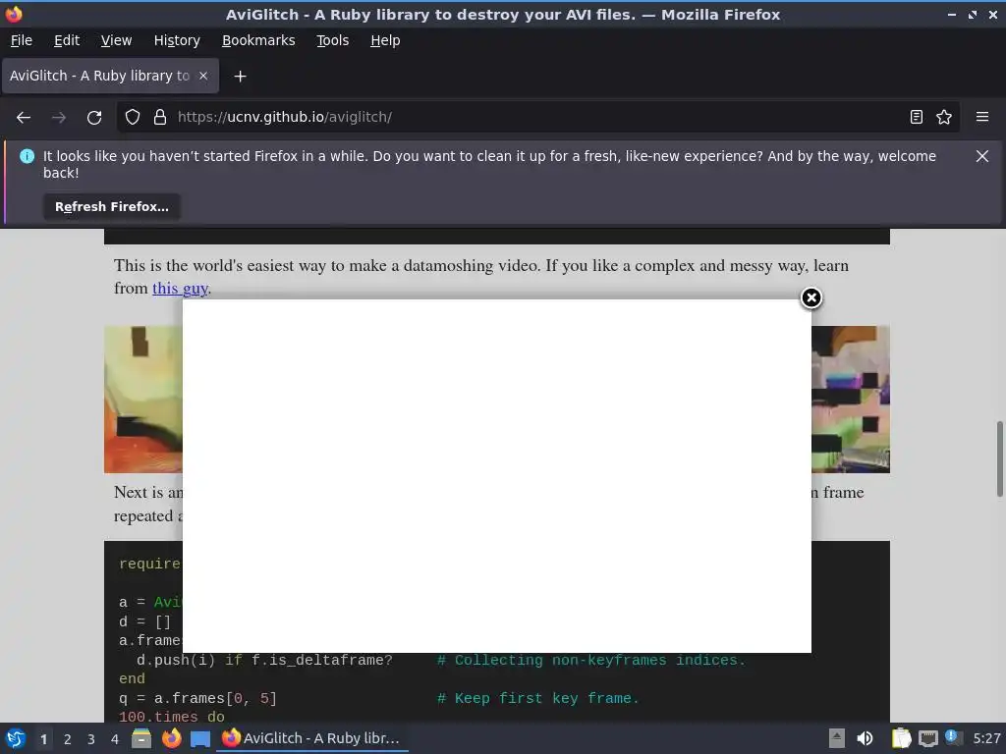This screenshot has height=754, width=1006.
Task: Click the show desktop taskbar icon
Action: coord(200,738)
